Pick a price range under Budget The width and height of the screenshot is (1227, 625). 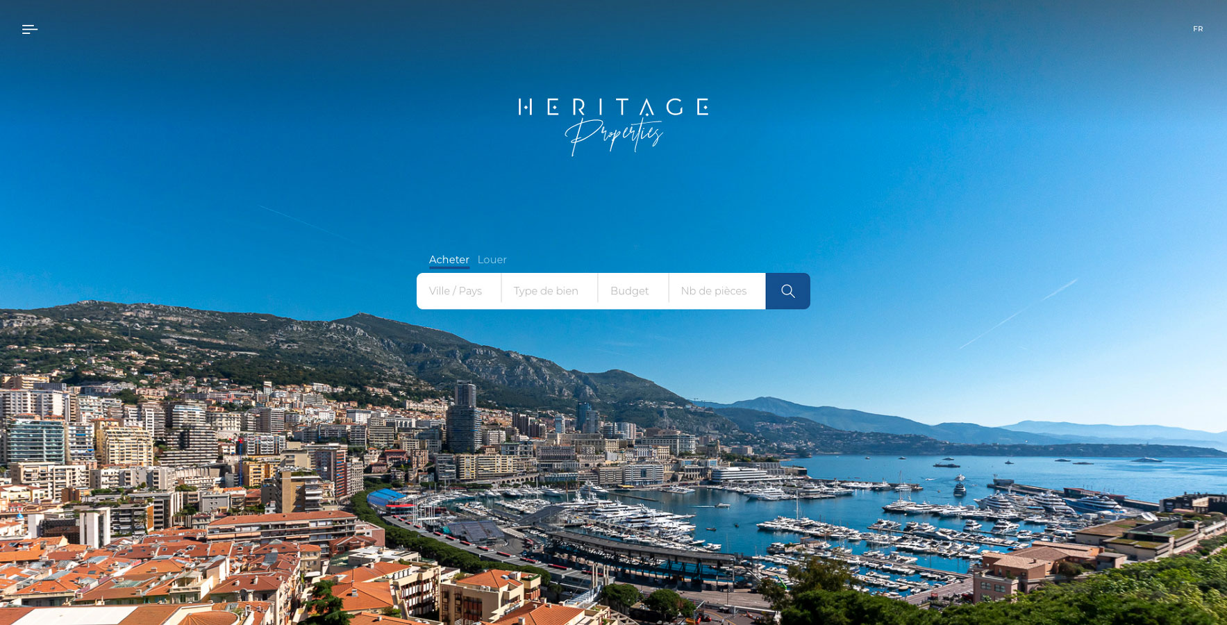coord(633,291)
